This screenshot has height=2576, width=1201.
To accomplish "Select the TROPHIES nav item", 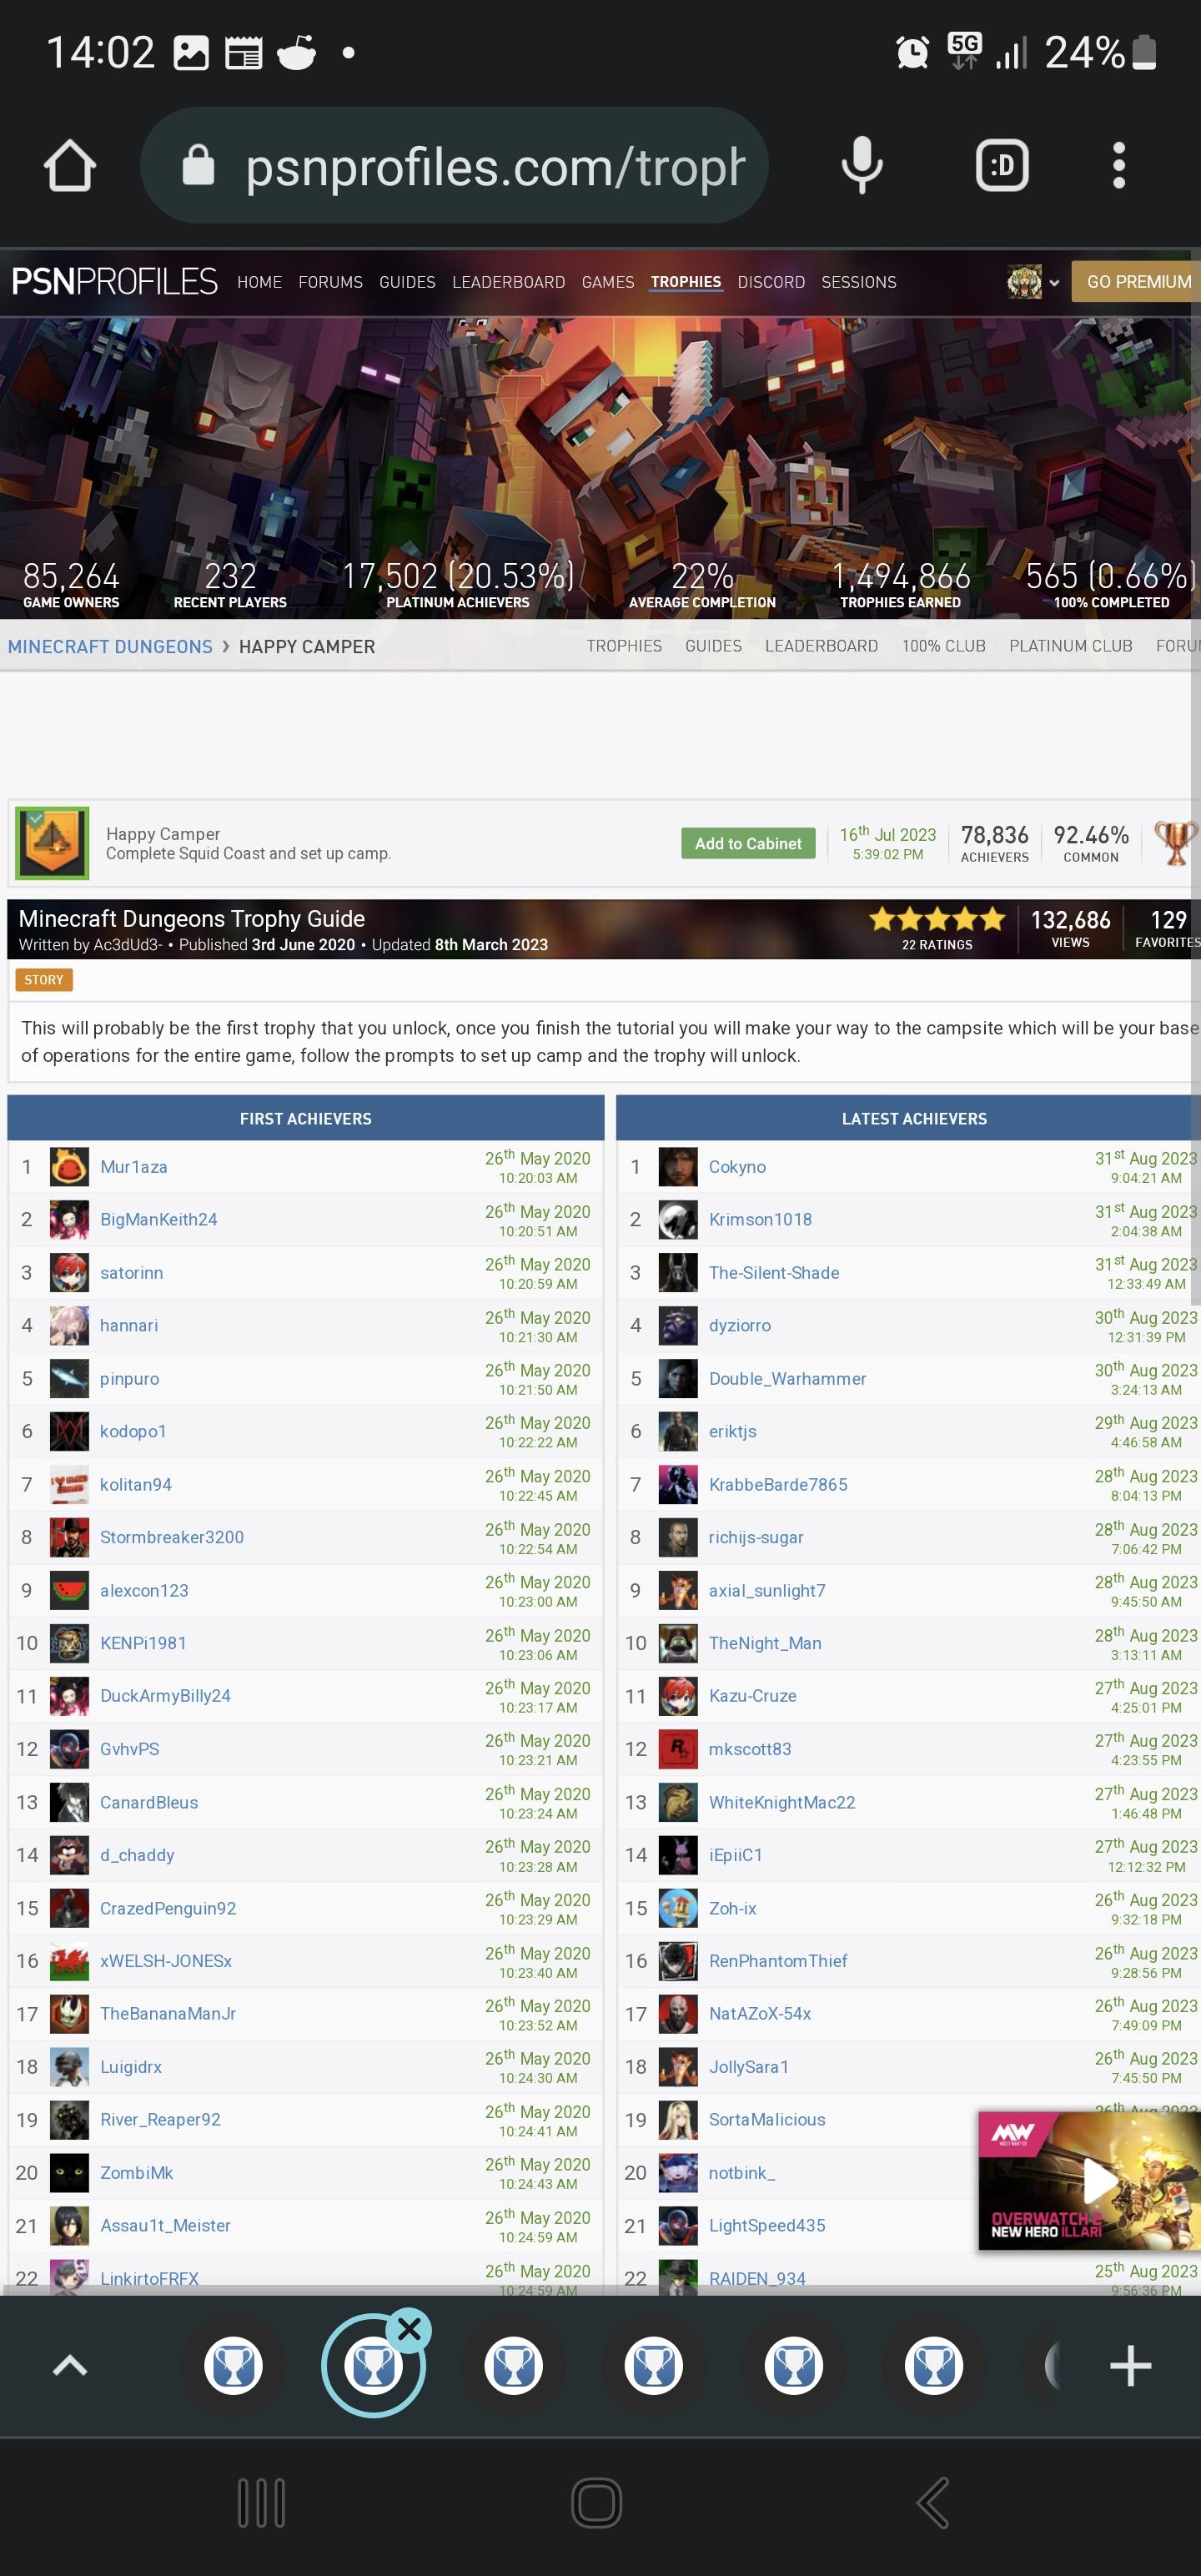I will click(686, 282).
